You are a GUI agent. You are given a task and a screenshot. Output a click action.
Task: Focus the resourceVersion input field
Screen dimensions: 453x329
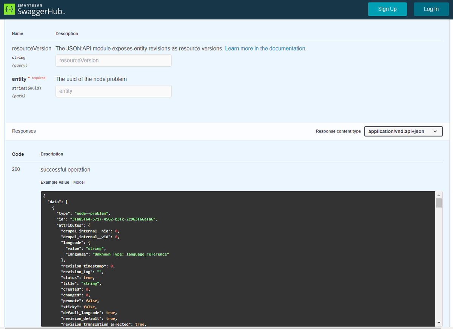[x=113, y=61]
